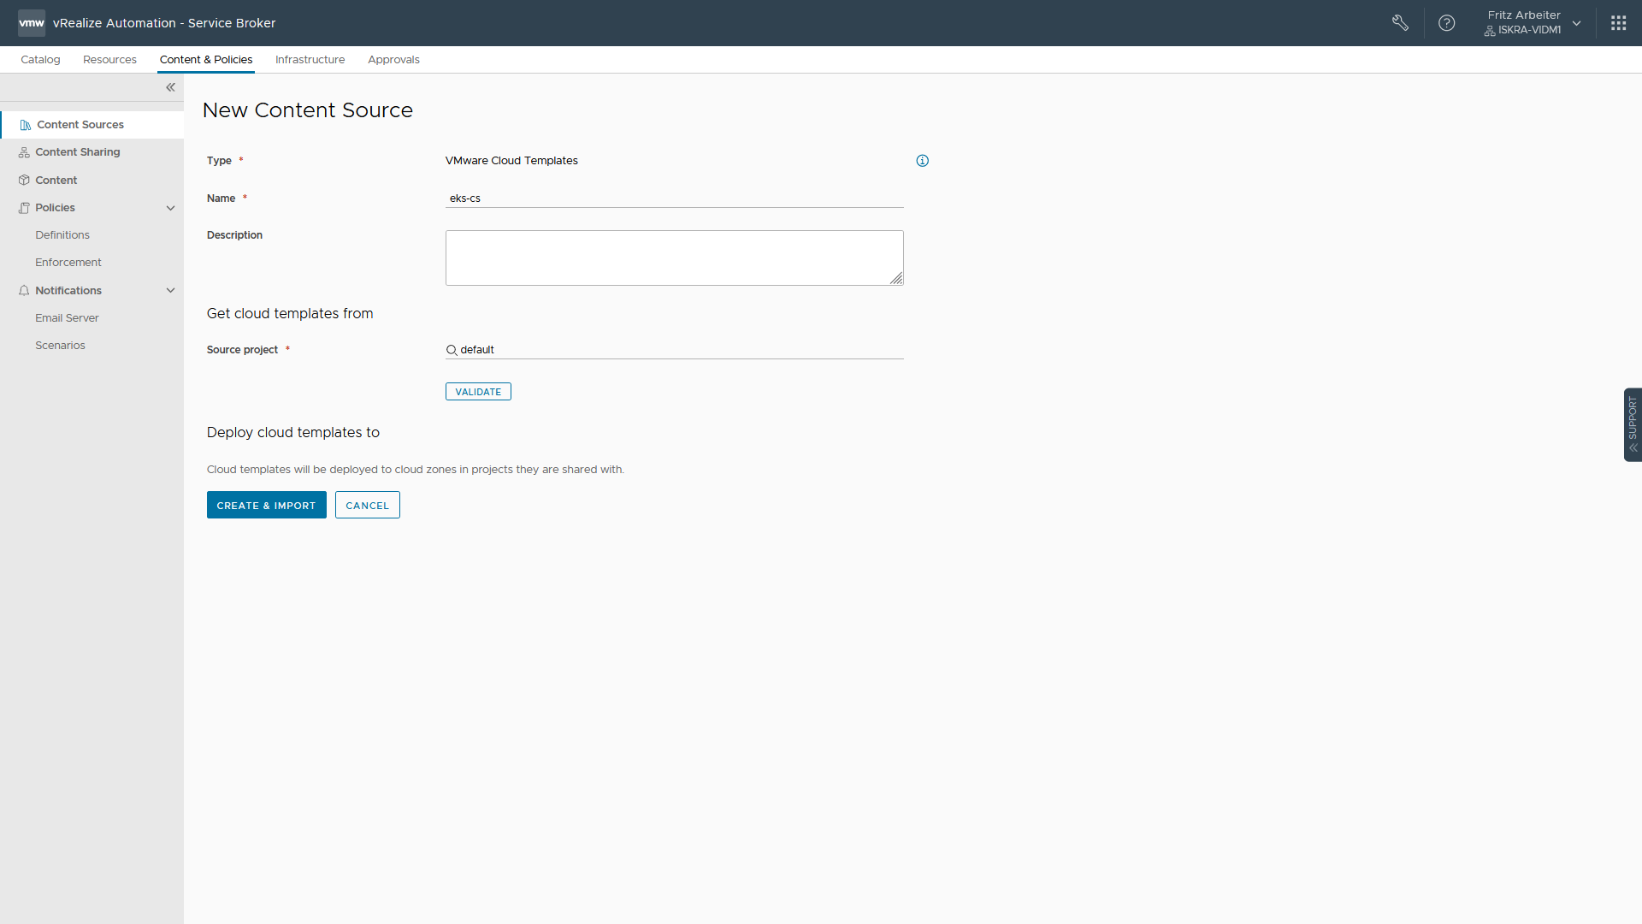Expand the Fritz Arbeiter user dropdown

click(1575, 23)
